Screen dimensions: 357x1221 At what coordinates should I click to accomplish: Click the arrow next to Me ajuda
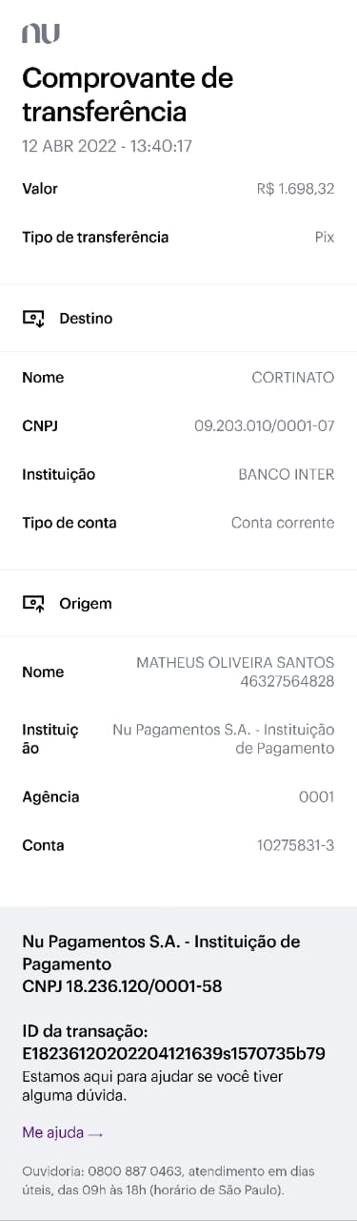coord(94,1134)
